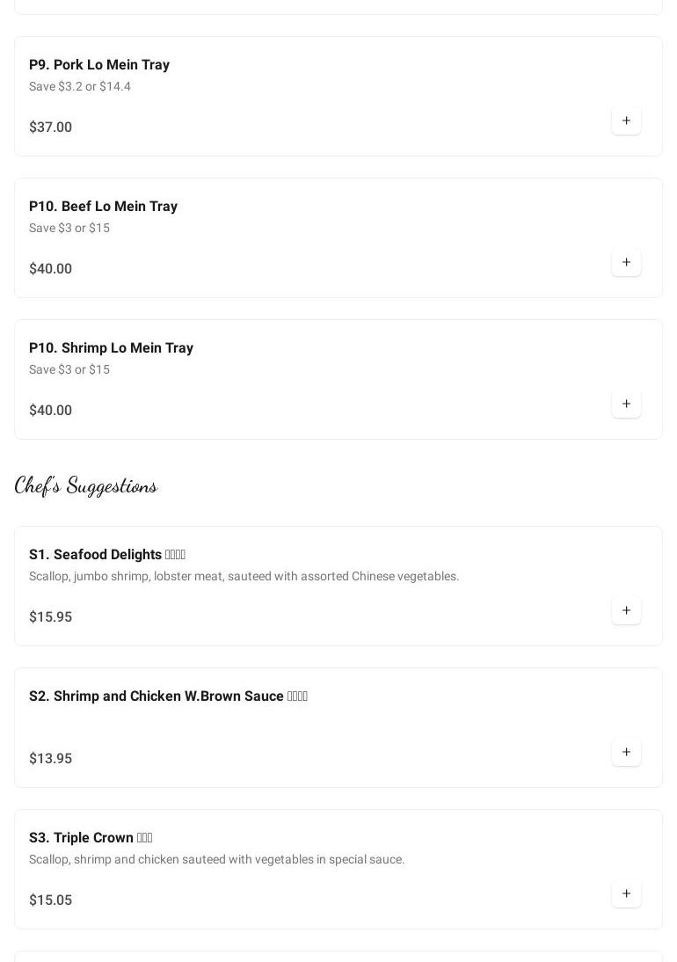Select the P10. Beef Lo Mein Tray title

click(103, 206)
